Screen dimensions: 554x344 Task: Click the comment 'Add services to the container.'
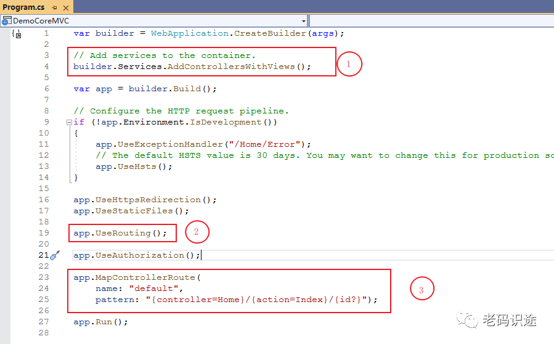pos(165,55)
